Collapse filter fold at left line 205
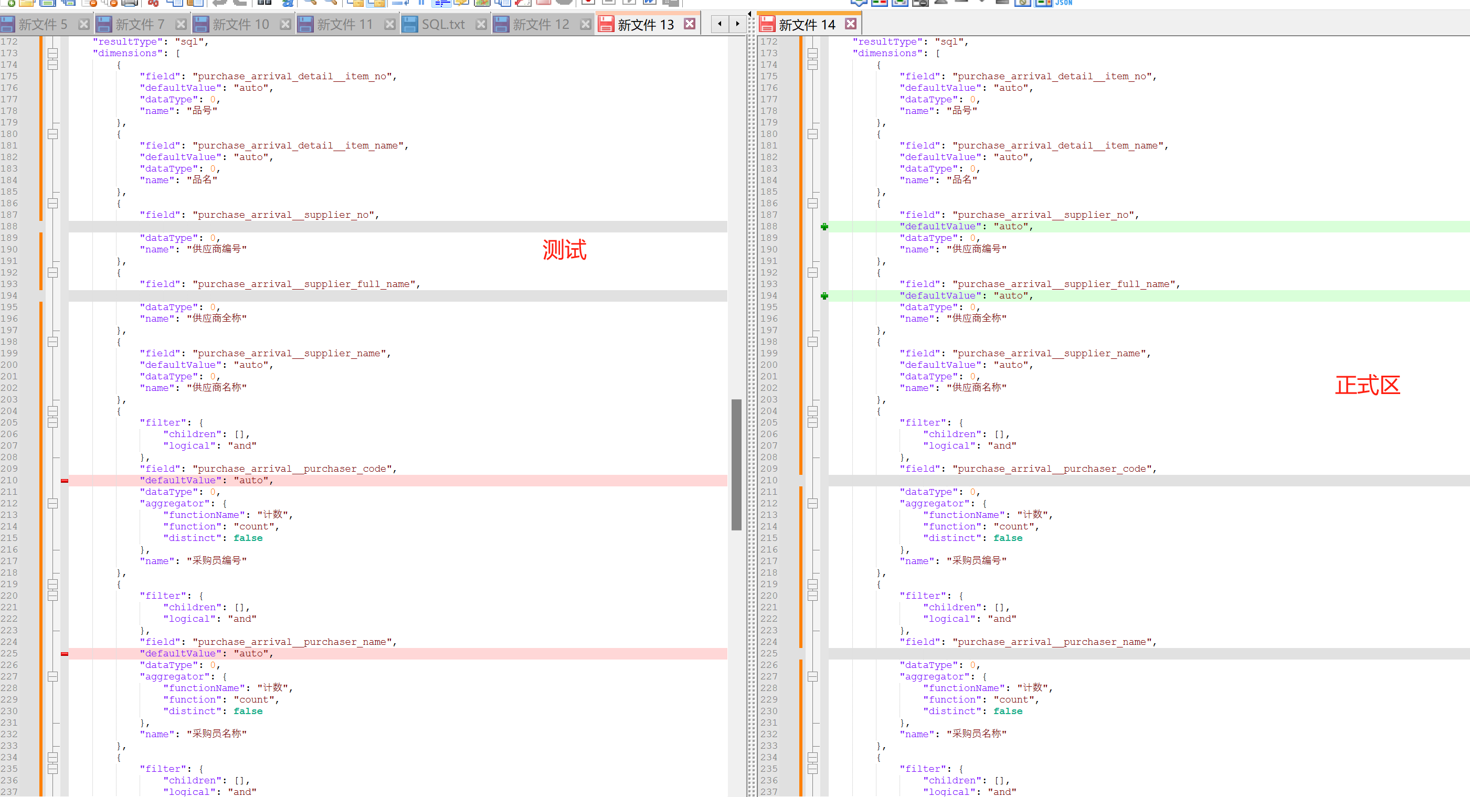The height and width of the screenshot is (797, 1470). (x=53, y=423)
